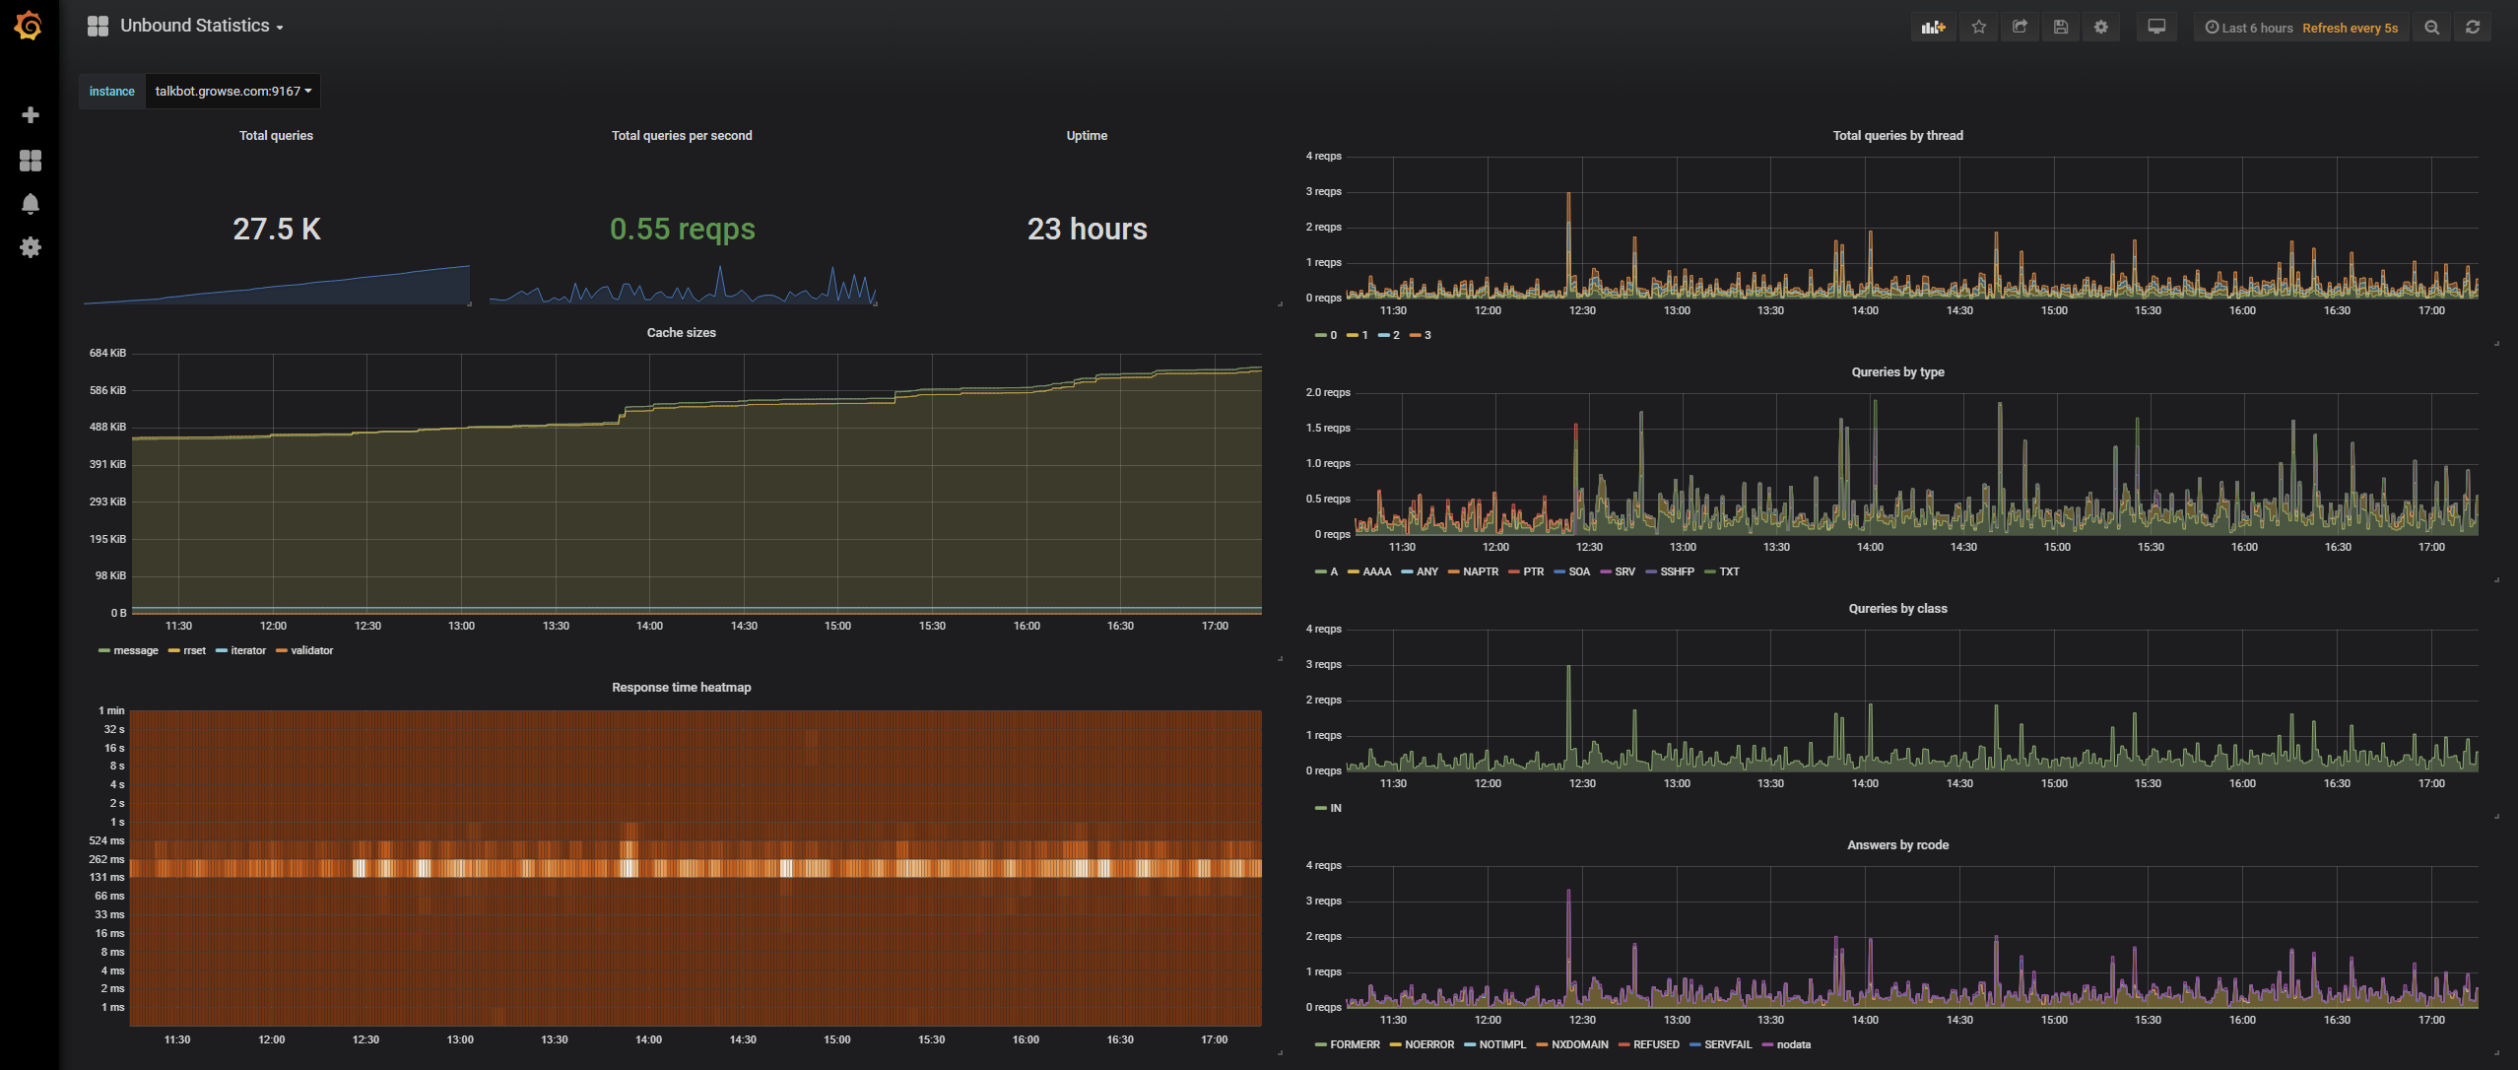Click the Total queries by thread panel title
2518x1070 pixels.
(1897, 136)
